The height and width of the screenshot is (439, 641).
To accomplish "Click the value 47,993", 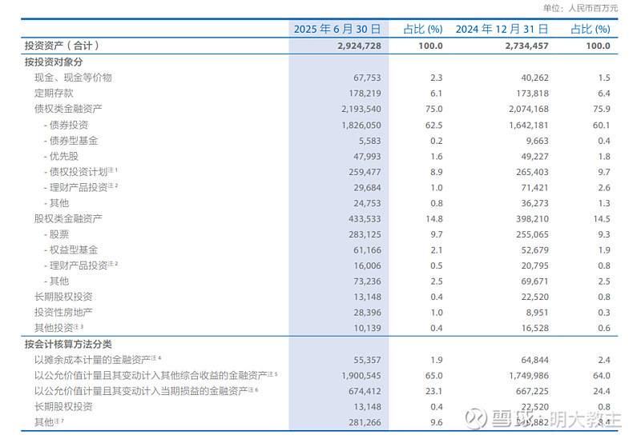I will 367,156.
